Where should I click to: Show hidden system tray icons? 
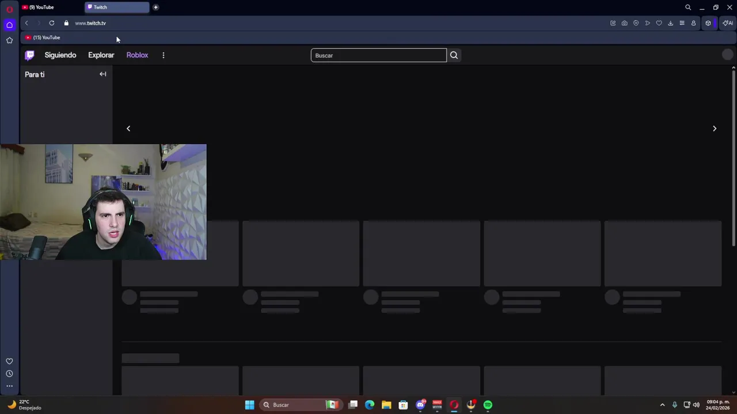click(x=662, y=405)
